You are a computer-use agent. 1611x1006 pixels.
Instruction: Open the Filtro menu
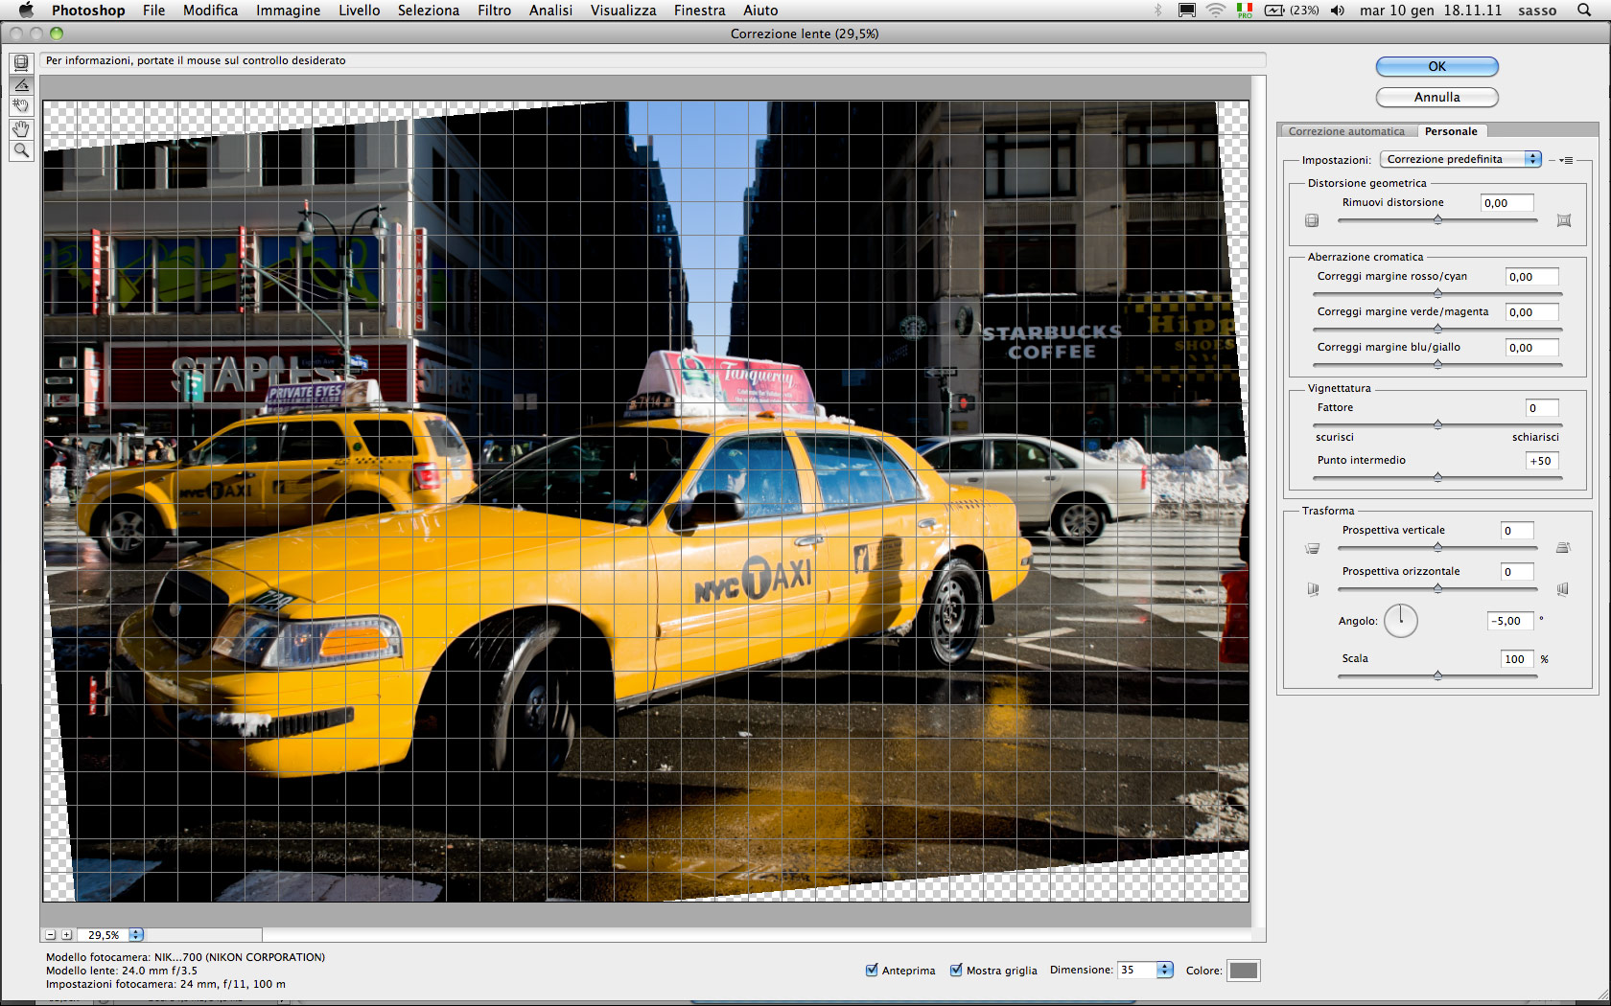pos(494,11)
